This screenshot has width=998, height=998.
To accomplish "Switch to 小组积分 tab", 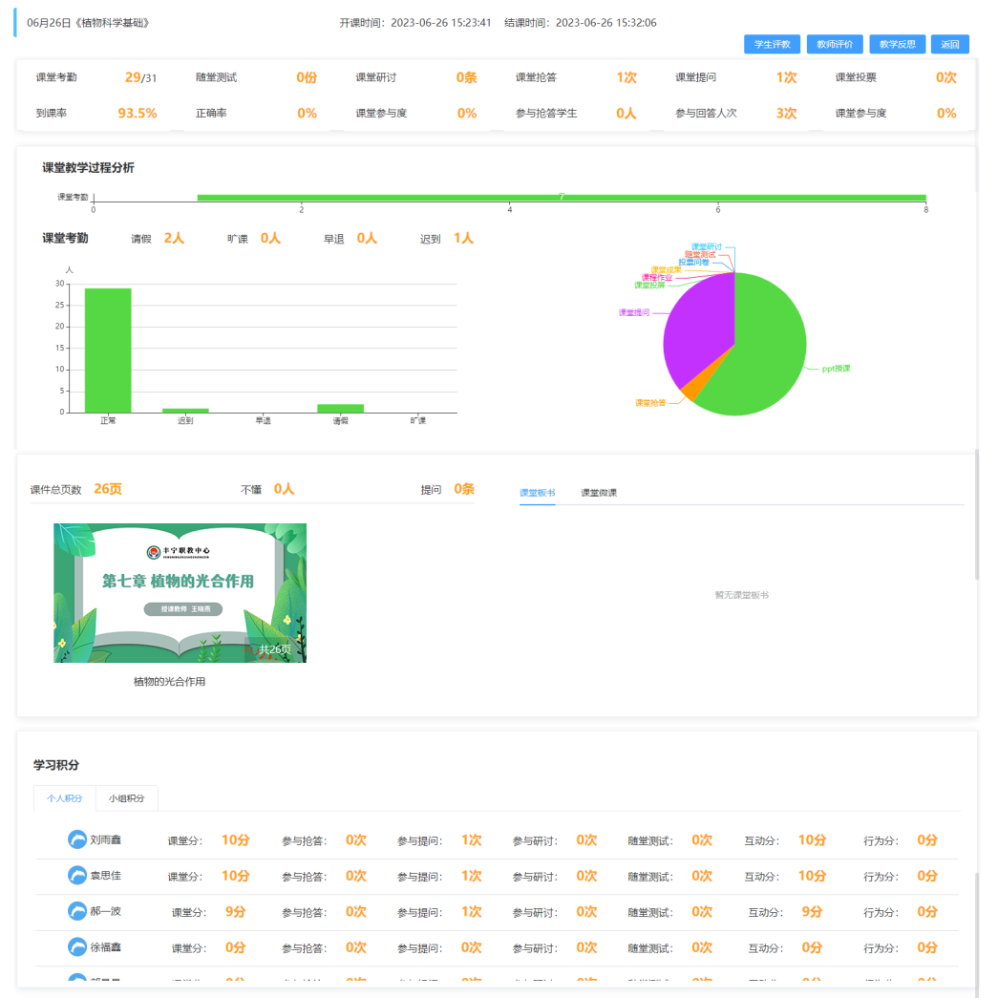I will [127, 798].
